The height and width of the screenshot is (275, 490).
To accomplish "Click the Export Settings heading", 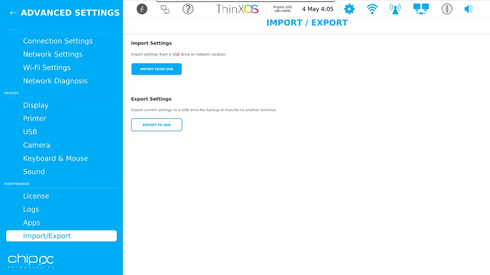I will coord(151,99).
